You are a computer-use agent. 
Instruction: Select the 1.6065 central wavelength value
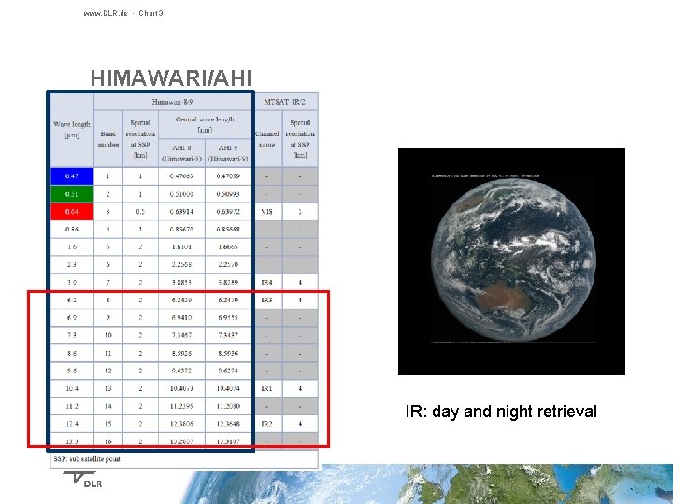(228, 246)
